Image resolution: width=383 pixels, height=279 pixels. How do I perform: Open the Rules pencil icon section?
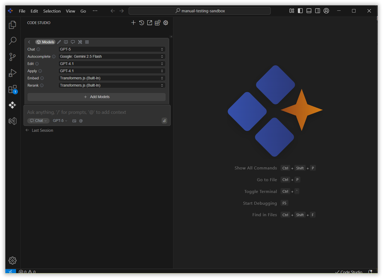[59, 42]
